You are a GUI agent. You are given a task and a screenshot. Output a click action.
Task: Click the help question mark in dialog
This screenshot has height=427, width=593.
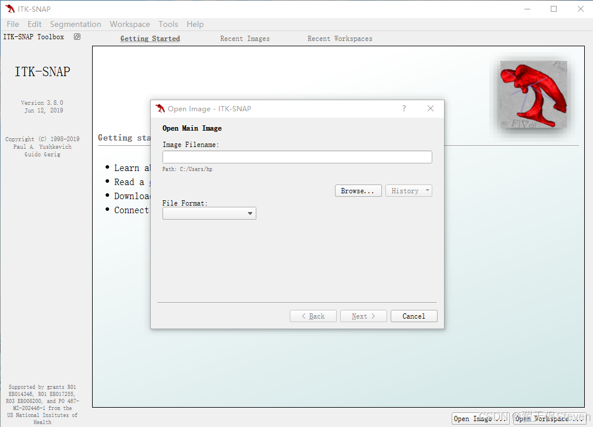[x=404, y=108]
